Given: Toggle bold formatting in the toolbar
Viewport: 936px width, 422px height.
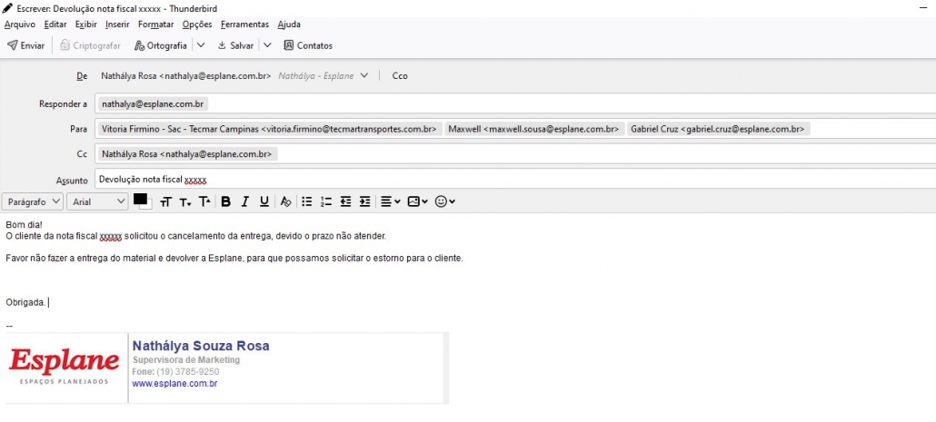Looking at the screenshot, I should pos(226,201).
